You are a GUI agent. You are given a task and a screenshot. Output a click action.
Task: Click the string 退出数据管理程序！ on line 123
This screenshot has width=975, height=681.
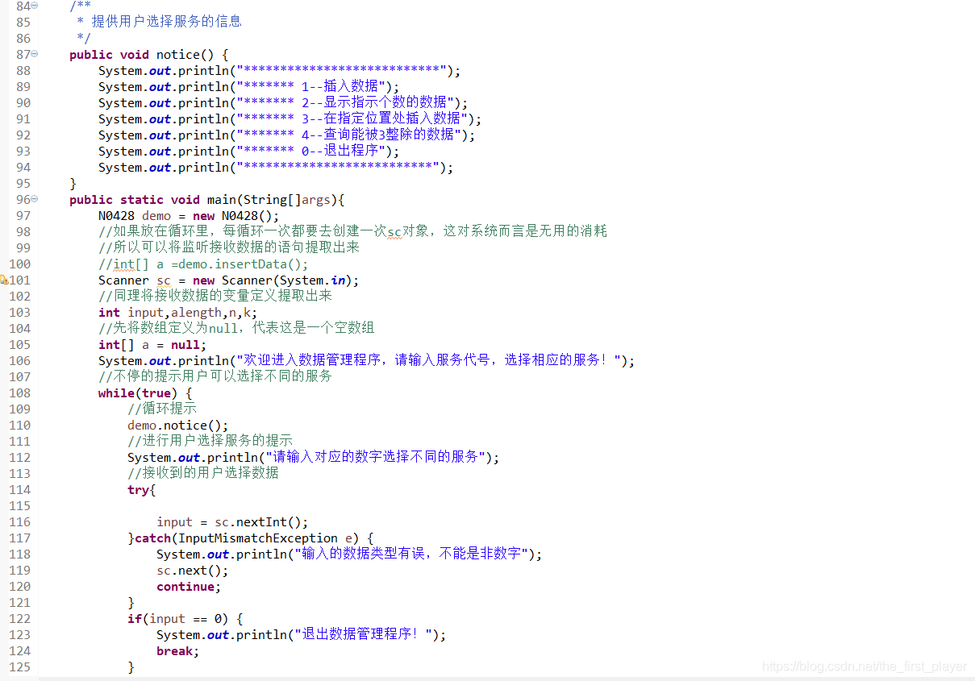[x=363, y=634]
